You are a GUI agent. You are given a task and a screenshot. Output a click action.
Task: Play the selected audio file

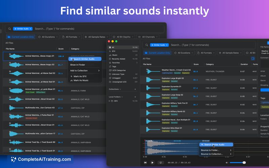(152, 163)
